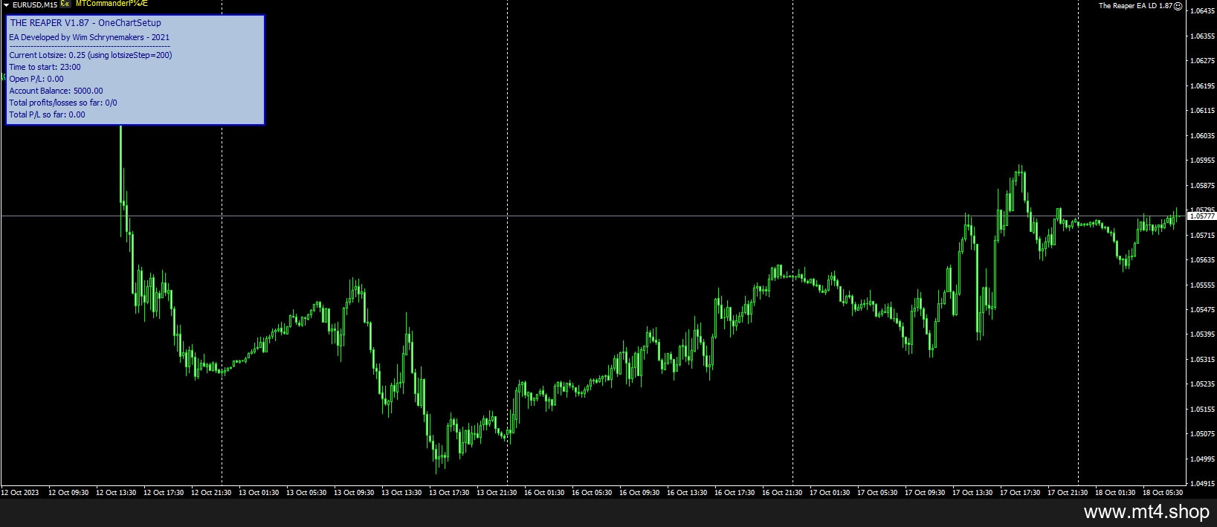Select the Open P/L: 0.00 line
Screen dimensions: 1217x527
pyautogui.click(x=36, y=79)
